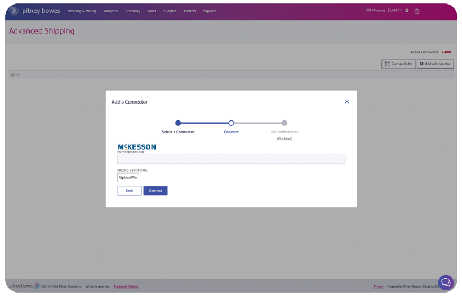Open the Analytics menu
This screenshot has width=462, height=296.
111,11
